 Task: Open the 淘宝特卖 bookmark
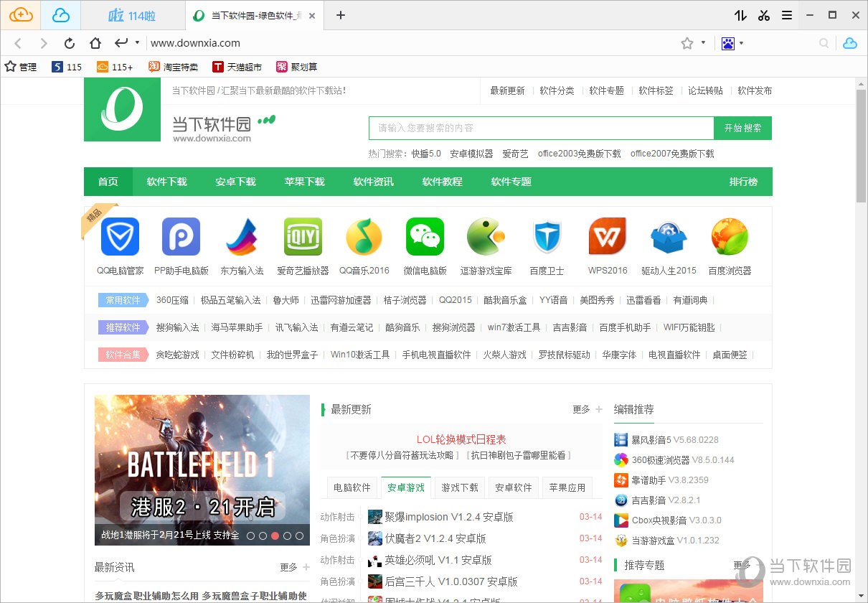173,67
